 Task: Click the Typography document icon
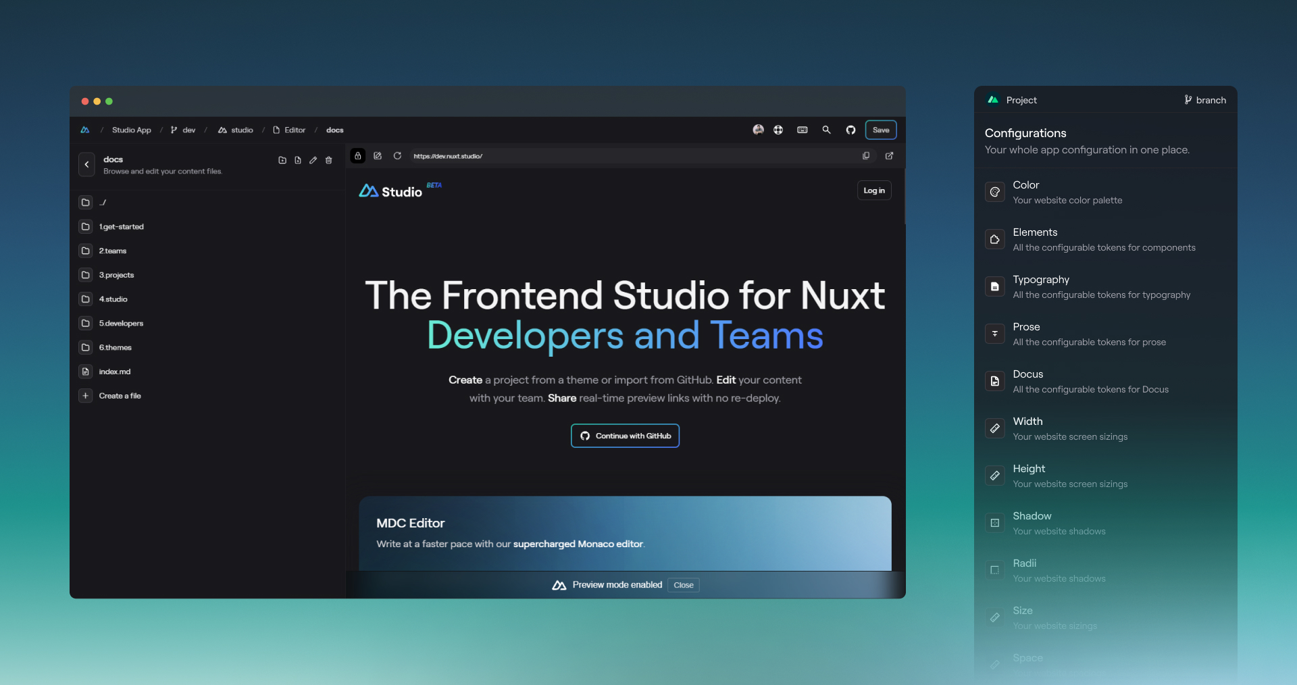pyautogui.click(x=995, y=286)
